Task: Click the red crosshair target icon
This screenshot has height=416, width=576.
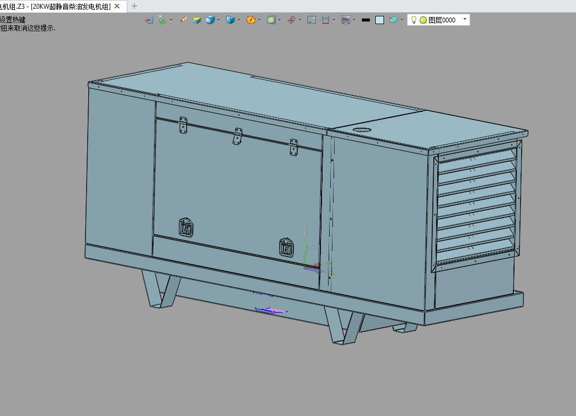Action: 292,20
